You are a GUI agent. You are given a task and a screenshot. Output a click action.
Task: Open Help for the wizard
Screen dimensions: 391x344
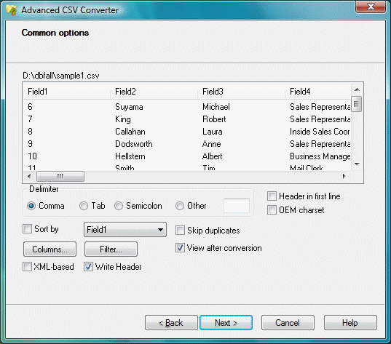click(x=350, y=323)
